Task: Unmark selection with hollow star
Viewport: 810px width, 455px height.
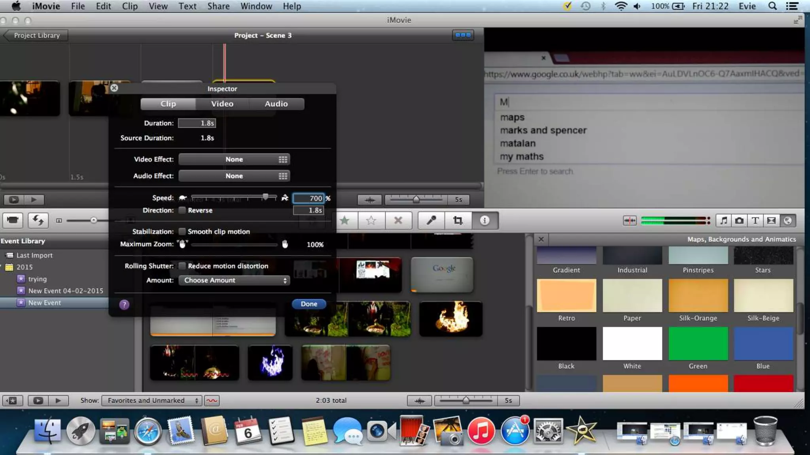Action: (371, 220)
